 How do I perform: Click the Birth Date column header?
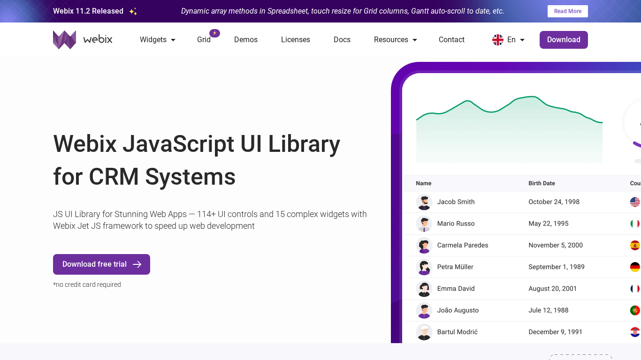pos(542,183)
